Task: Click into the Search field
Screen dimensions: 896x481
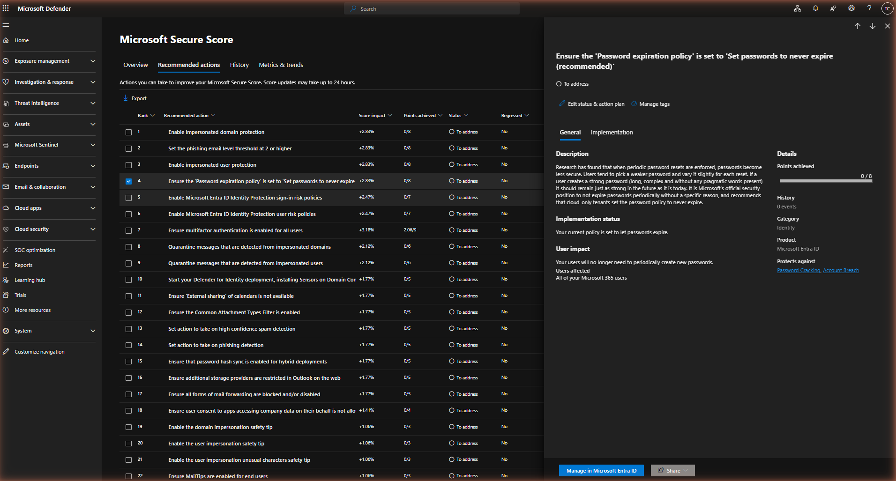Action: (432, 9)
